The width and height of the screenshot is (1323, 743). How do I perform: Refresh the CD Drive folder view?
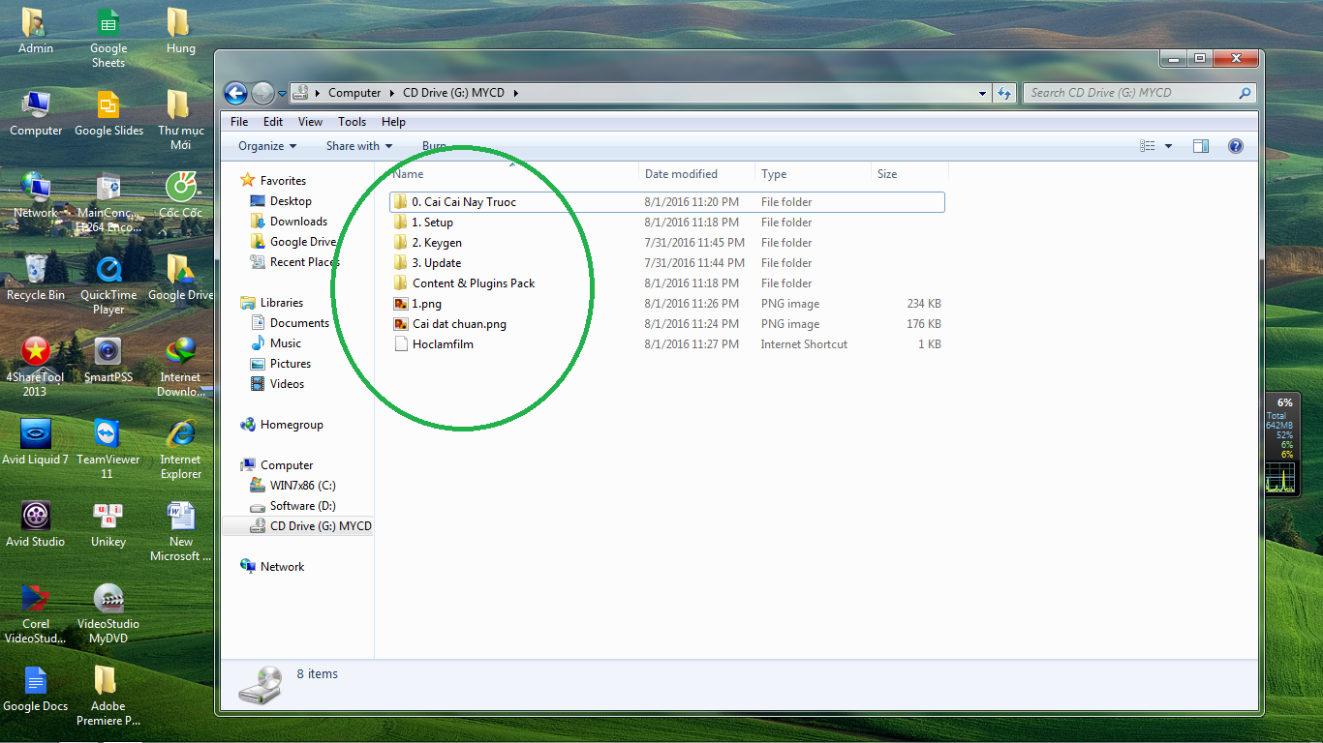[1004, 93]
